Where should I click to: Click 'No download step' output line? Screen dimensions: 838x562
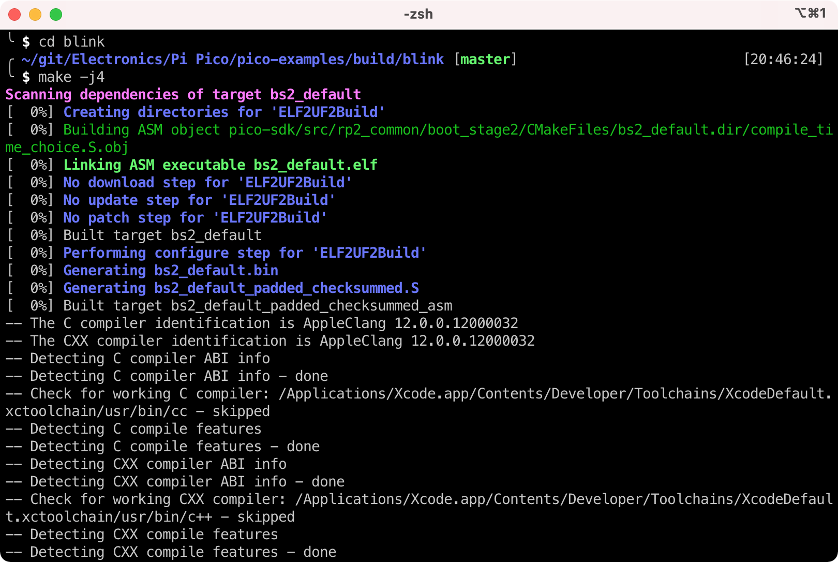207,183
